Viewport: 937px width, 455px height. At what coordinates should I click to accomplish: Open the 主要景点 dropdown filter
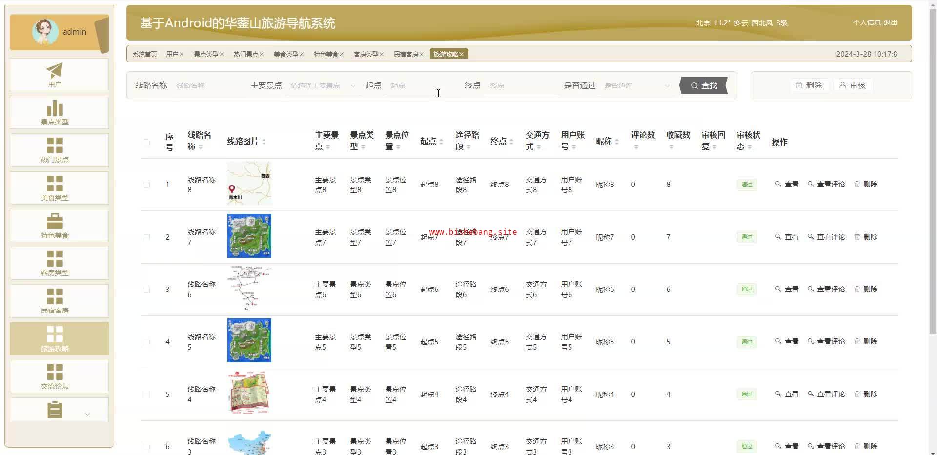[x=323, y=85]
